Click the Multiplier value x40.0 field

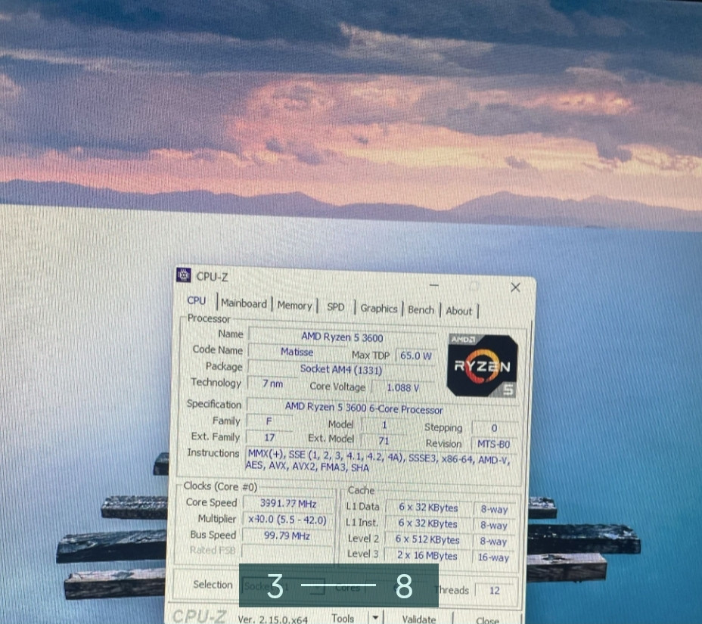(x=287, y=520)
